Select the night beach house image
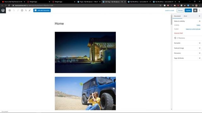 (x=85, y=52)
